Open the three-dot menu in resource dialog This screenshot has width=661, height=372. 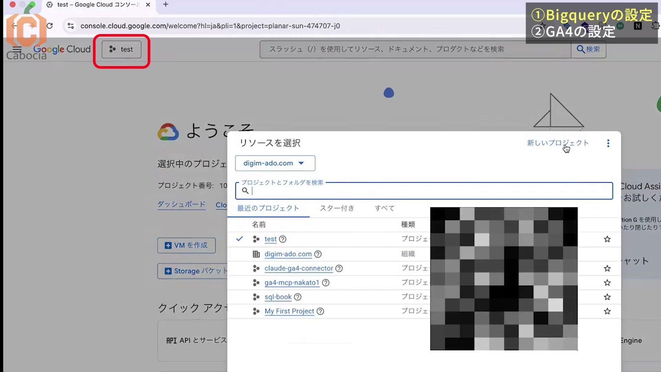pyautogui.click(x=608, y=143)
